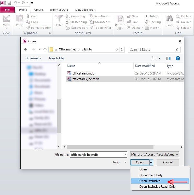Viewport: 194px width, 195px height.
Task: Click the horizontal scrollbar of the file list
Action: coord(110,147)
